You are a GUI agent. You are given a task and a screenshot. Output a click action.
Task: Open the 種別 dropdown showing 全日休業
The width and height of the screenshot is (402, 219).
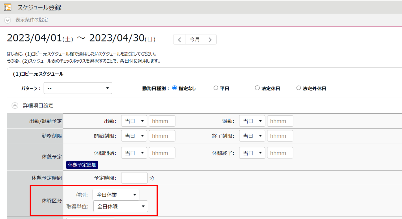[x=116, y=195]
